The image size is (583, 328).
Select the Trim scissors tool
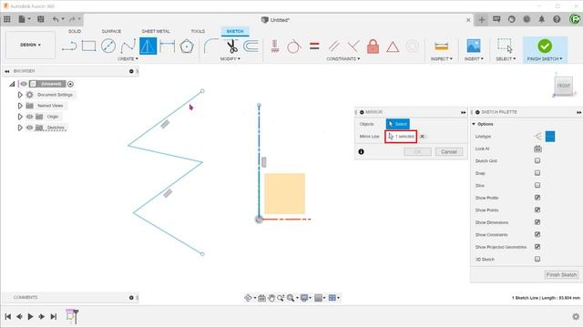(232, 46)
